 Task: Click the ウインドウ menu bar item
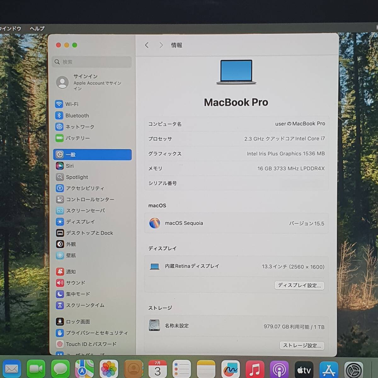tap(10, 28)
